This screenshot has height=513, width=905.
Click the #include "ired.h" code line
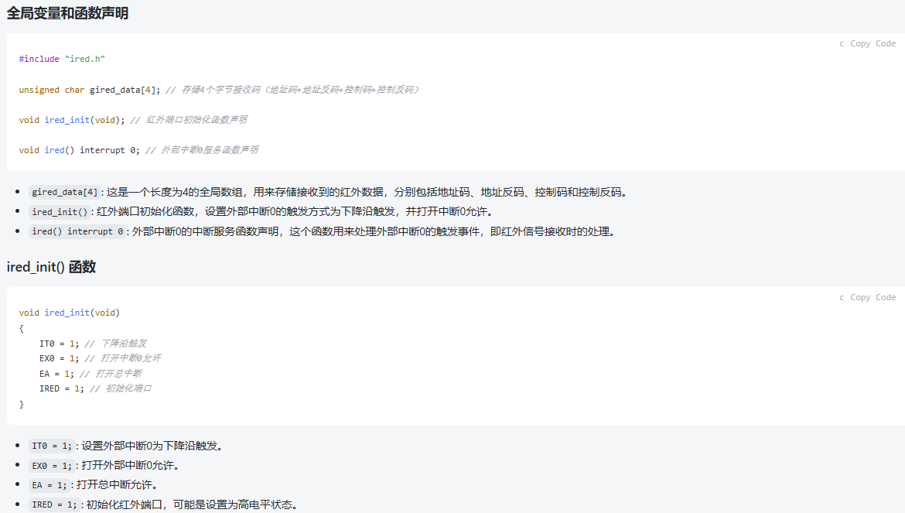(x=62, y=60)
